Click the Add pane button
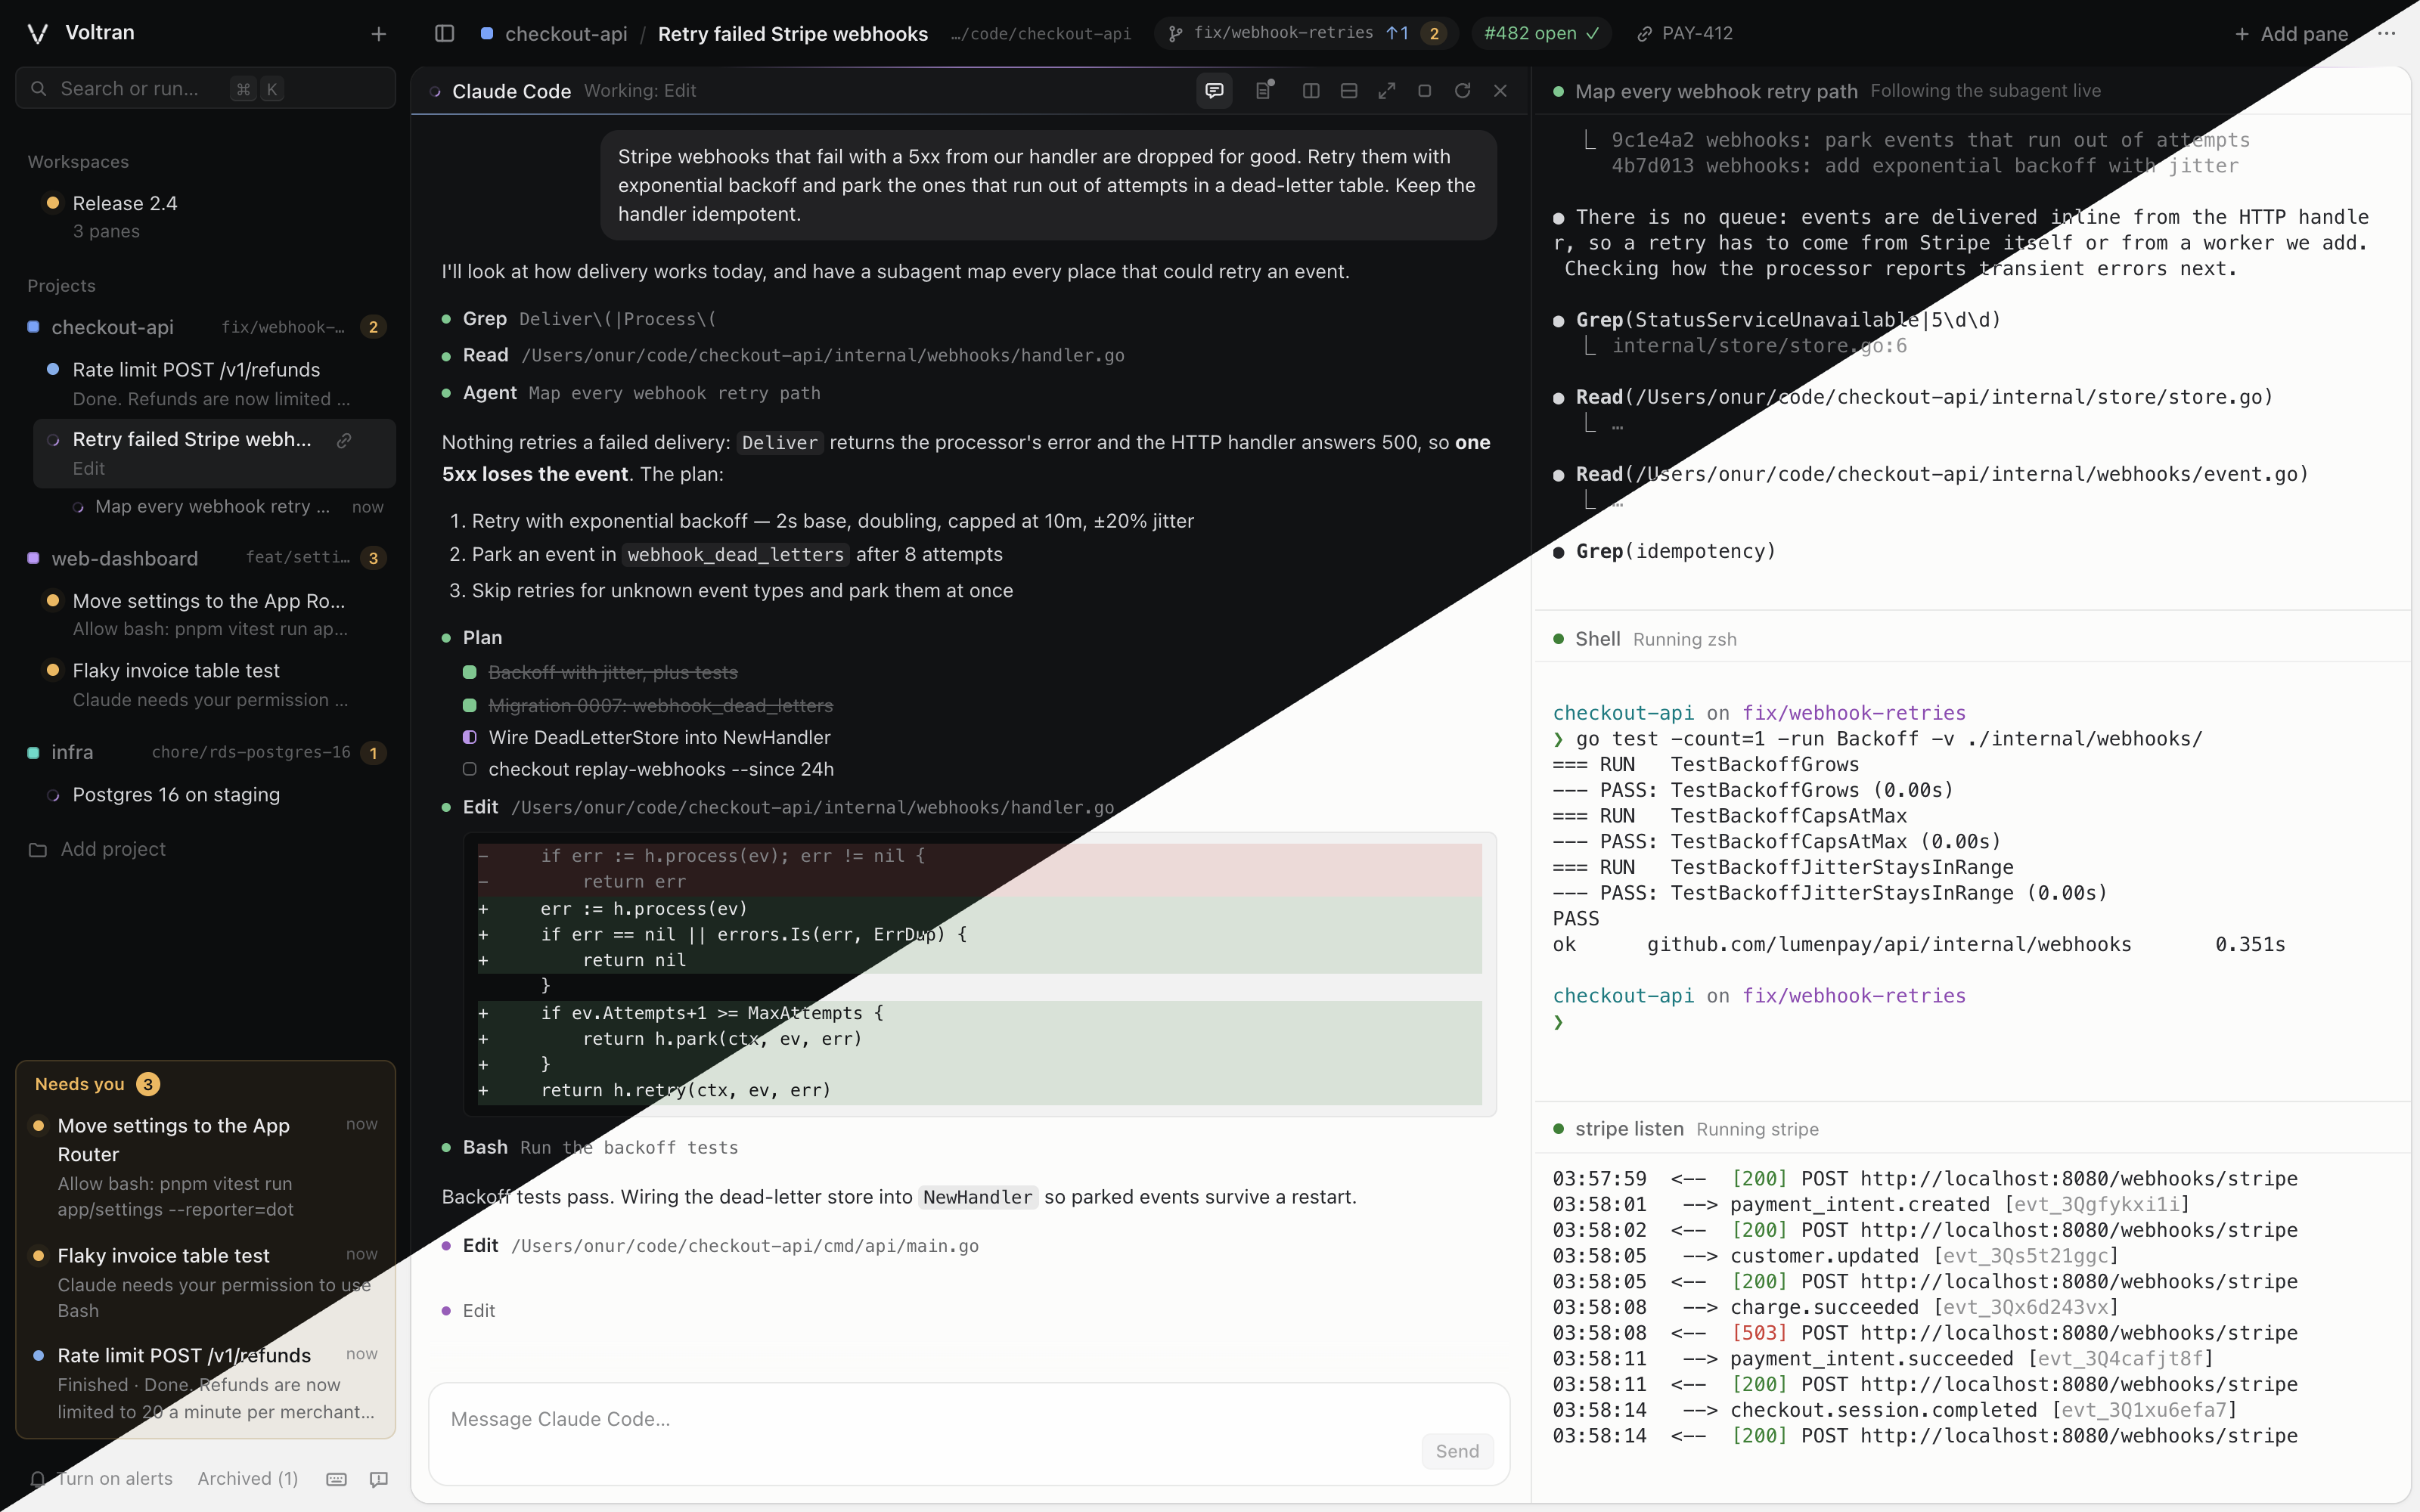2420x1512 pixels. click(2290, 34)
